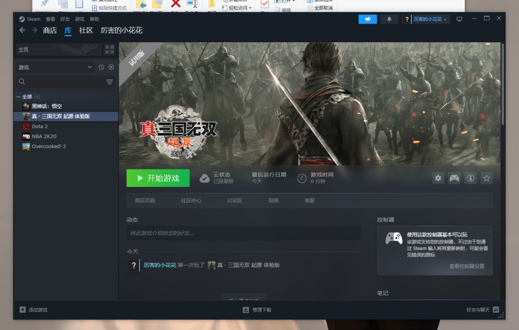This screenshot has width=519, height=330.
Task: Click the controller support gamepad icon
Action: point(394,238)
